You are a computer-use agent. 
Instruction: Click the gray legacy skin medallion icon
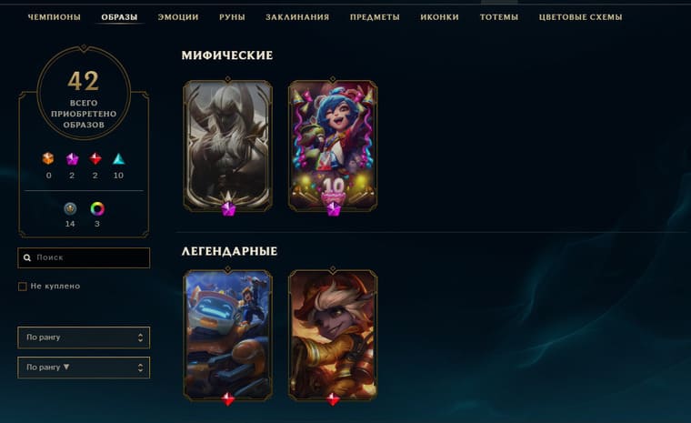70,208
